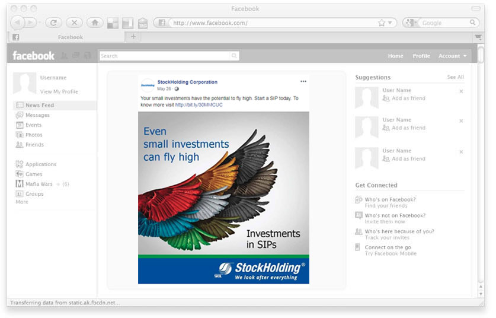This screenshot has width=496, height=318.
Task: Open a new browser tab
Action: tap(133, 37)
